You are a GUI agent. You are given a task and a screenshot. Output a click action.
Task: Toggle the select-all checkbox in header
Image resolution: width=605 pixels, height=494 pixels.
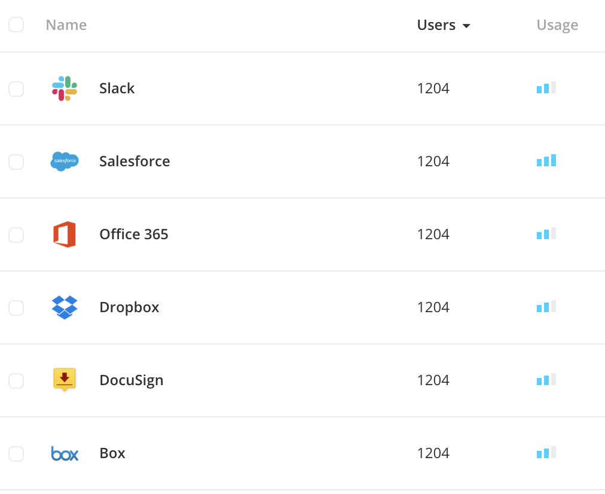[16, 25]
